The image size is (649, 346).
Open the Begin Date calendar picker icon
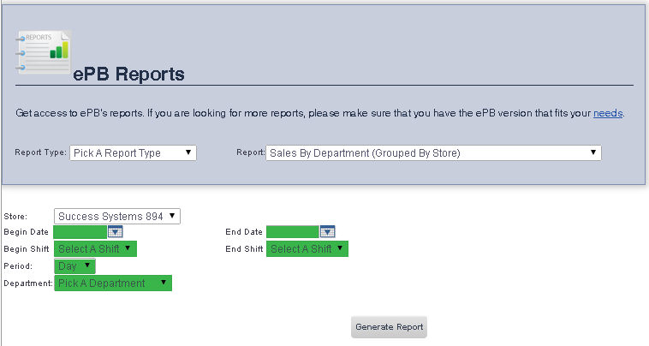tap(116, 232)
